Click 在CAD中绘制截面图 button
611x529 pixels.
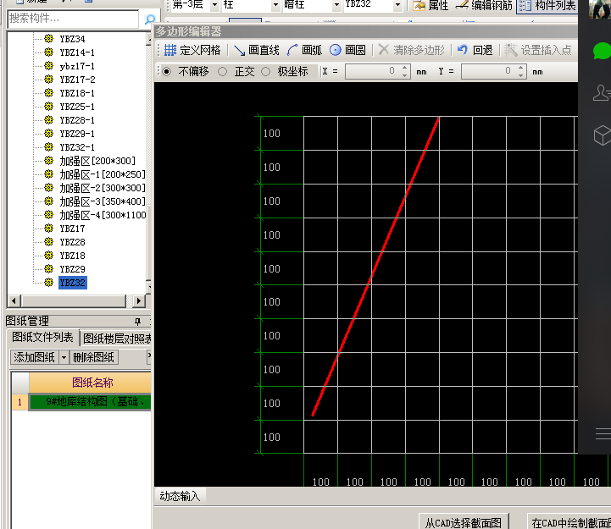569,522
